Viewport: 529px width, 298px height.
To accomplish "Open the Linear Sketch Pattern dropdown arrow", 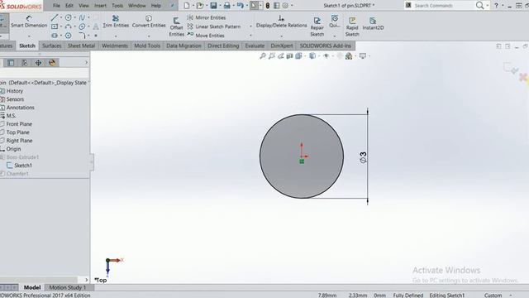I will (250, 26).
